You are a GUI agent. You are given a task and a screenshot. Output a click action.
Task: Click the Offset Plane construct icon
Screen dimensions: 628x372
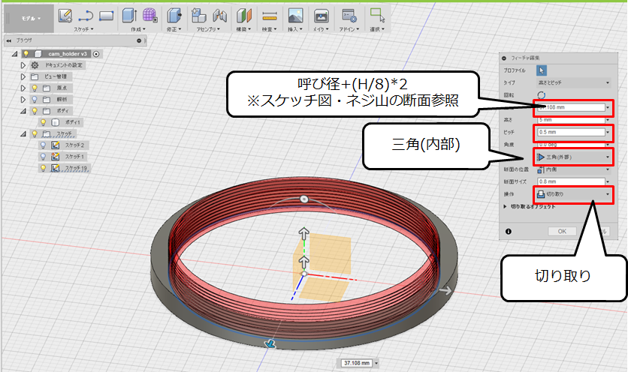pyautogui.click(x=244, y=16)
